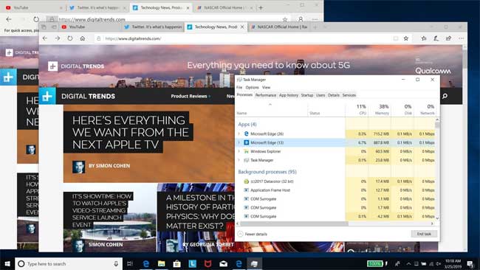
Task: Open Start menu
Action: pos(7,263)
